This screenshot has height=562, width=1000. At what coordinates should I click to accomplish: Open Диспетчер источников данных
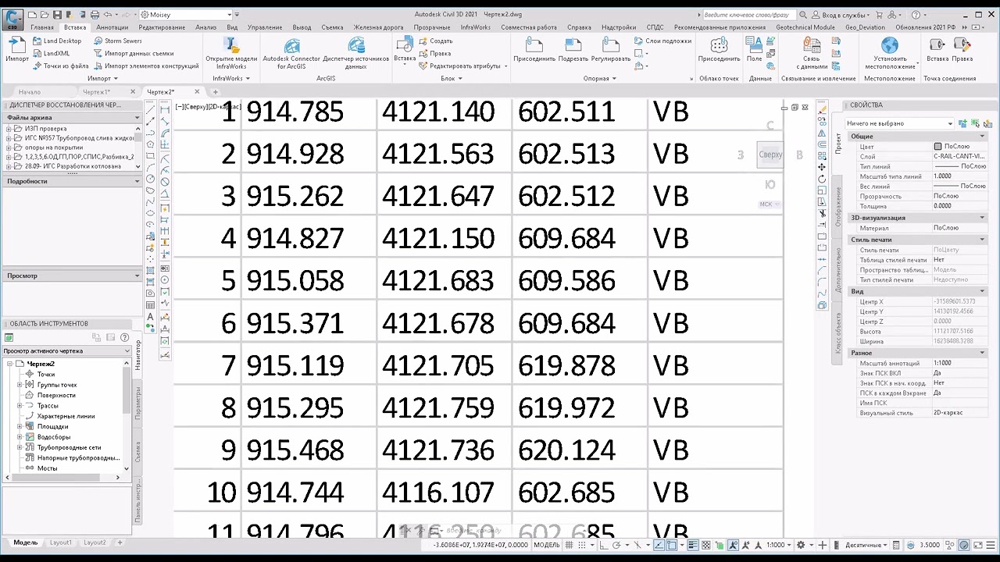355,52
